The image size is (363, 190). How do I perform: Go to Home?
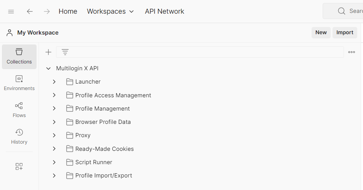point(68,11)
